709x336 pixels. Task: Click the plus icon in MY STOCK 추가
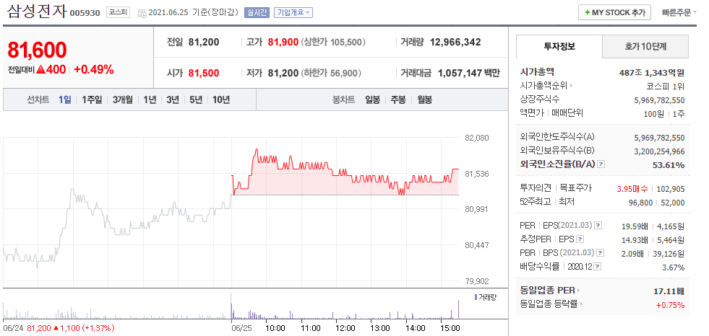click(x=587, y=13)
